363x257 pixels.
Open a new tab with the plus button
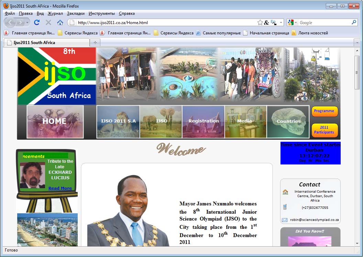(95, 42)
